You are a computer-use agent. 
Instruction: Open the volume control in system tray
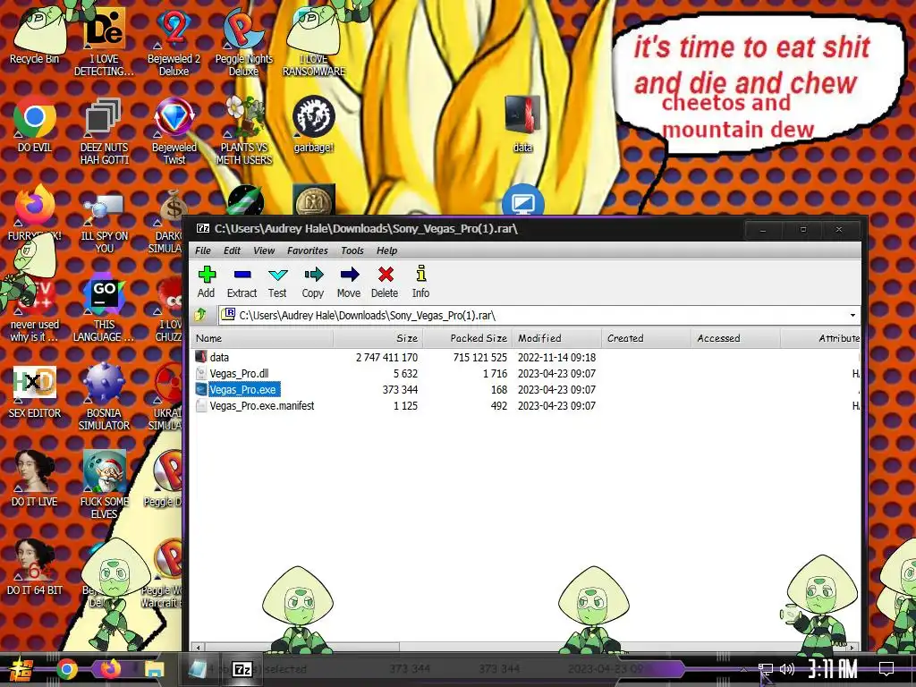[787, 669]
